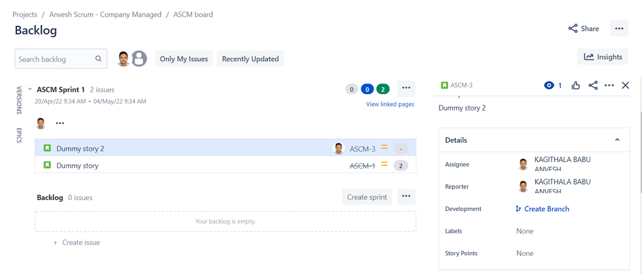
Task: Edit Labels value None
Action: [525, 231]
